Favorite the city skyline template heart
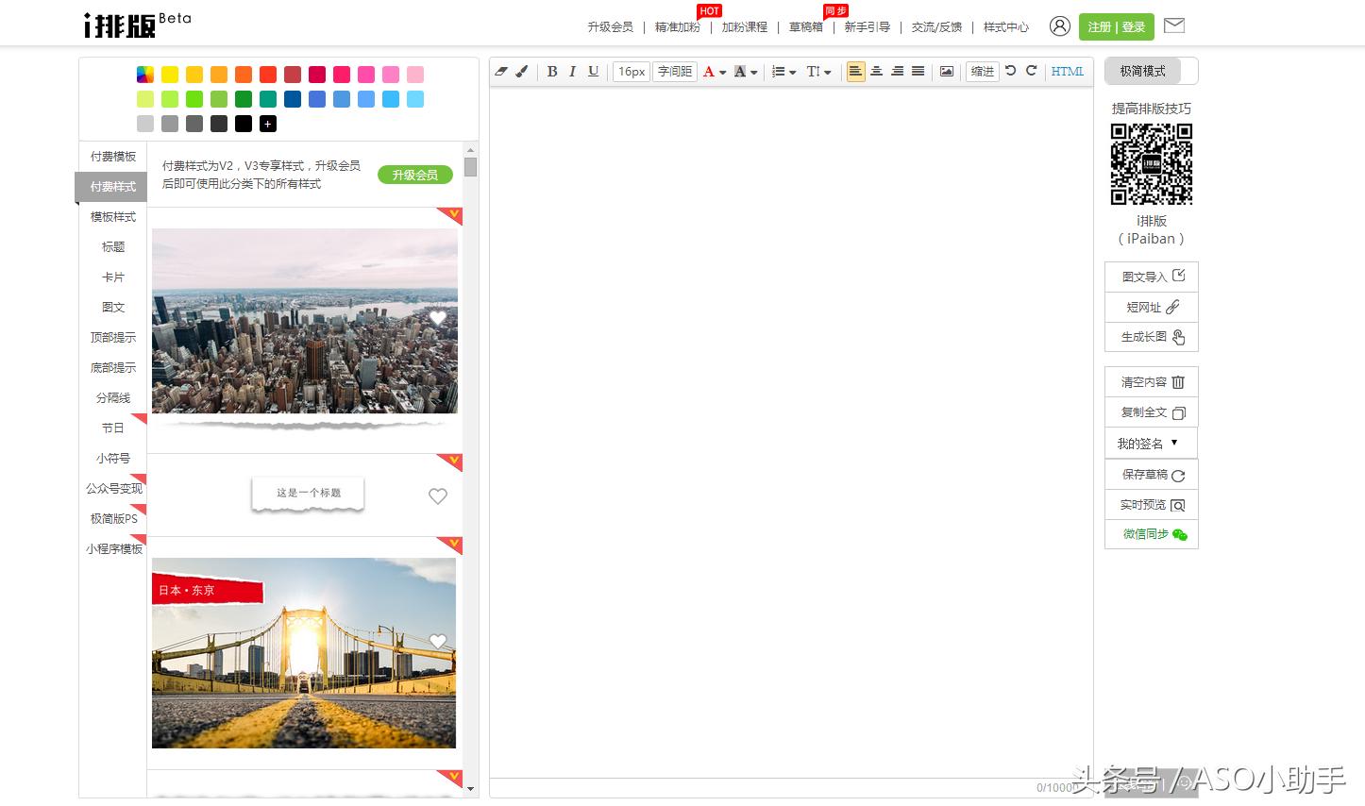 tap(437, 318)
